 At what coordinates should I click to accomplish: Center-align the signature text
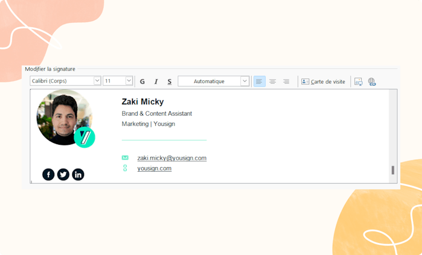[x=273, y=81]
